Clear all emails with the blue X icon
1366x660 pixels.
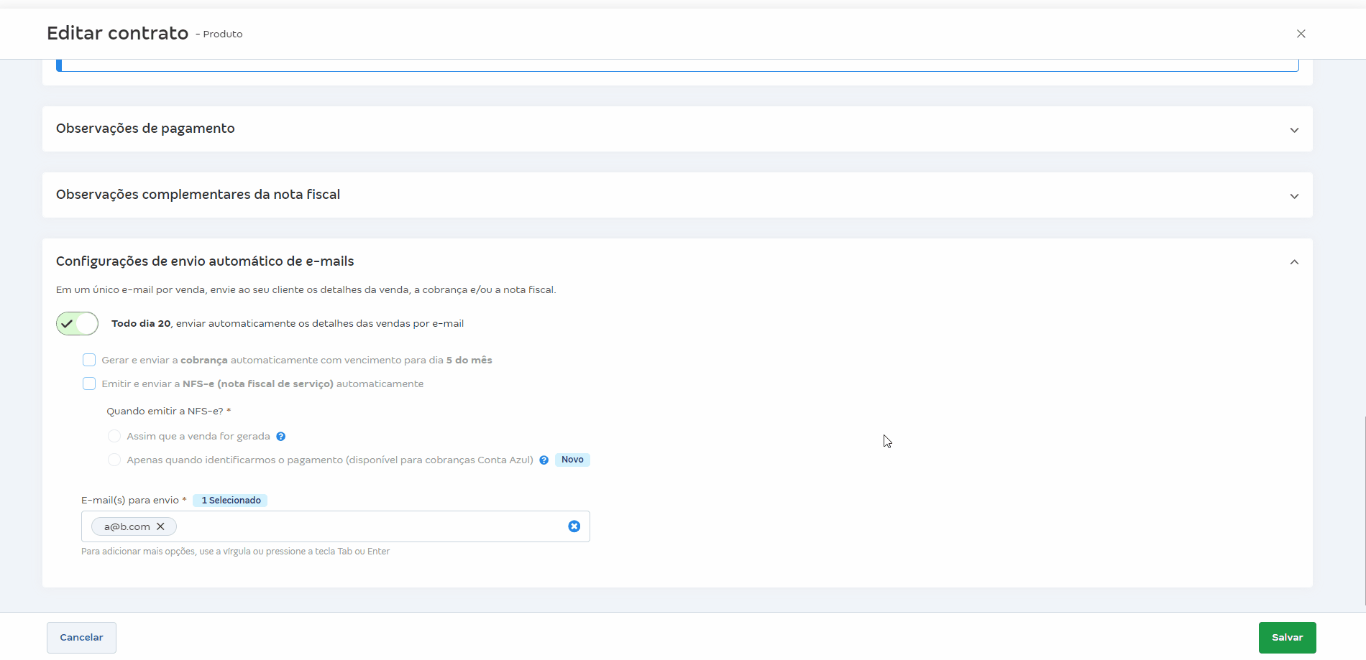tap(574, 526)
